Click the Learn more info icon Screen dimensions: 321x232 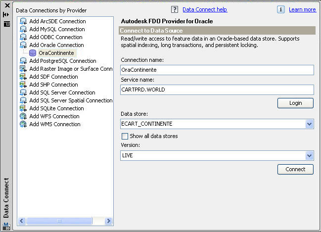pos(281,9)
